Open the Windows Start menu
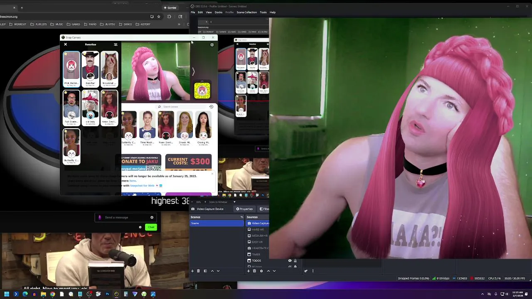The height and width of the screenshot is (299, 532). (x=7, y=294)
